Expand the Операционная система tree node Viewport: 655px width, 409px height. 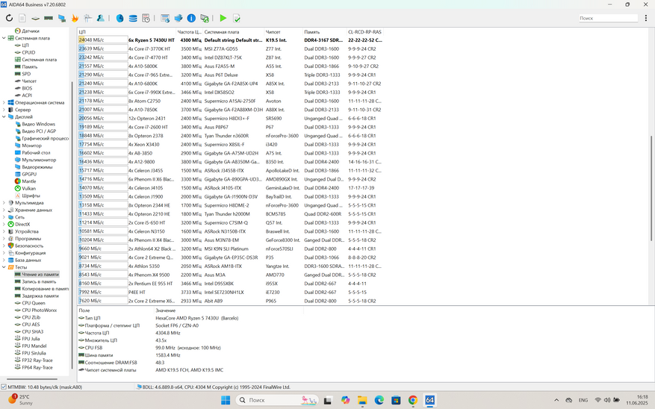(4, 102)
